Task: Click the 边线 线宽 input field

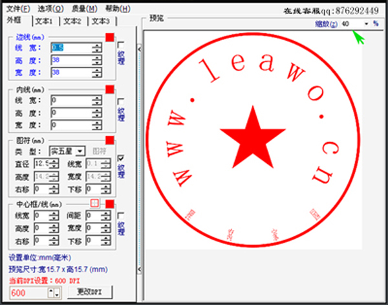Action: 71,47
